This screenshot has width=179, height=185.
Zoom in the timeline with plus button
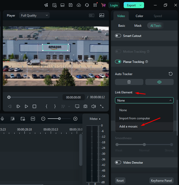coord(75,119)
